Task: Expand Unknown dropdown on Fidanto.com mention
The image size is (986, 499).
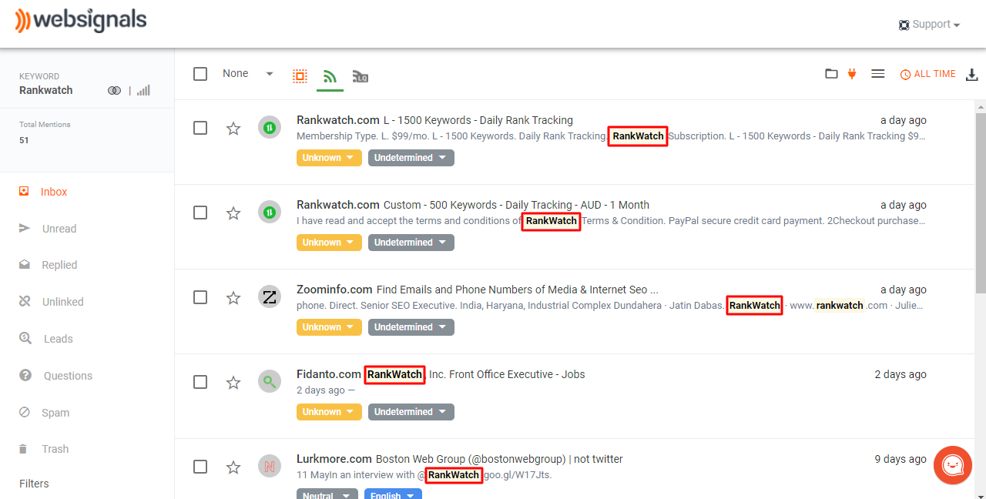Action: [329, 412]
